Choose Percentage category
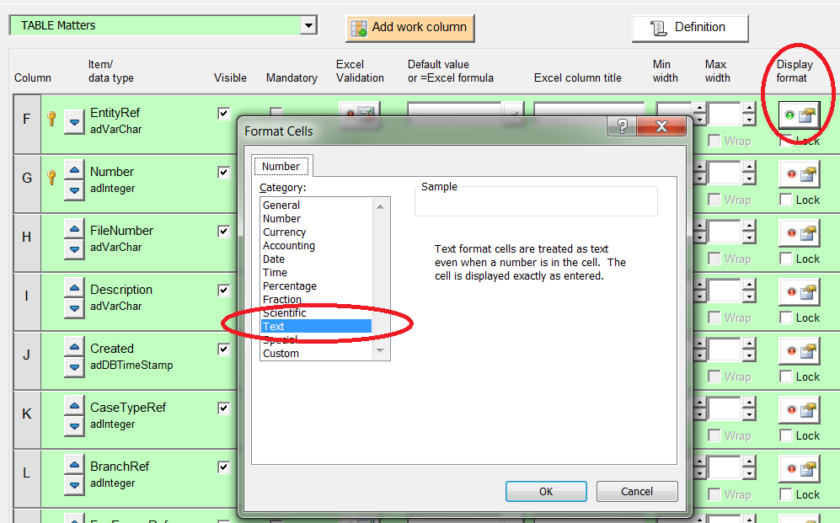The image size is (840, 523). pos(290,286)
